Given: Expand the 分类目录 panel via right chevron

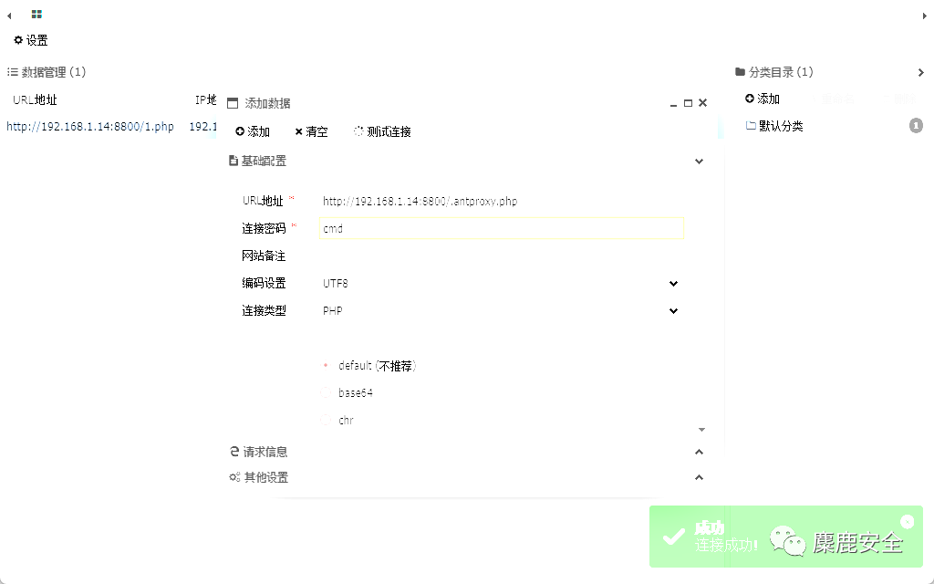Looking at the screenshot, I should pyautogui.click(x=921, y=72).
